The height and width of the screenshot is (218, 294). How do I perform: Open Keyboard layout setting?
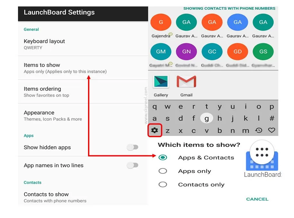tap(83, 44)
